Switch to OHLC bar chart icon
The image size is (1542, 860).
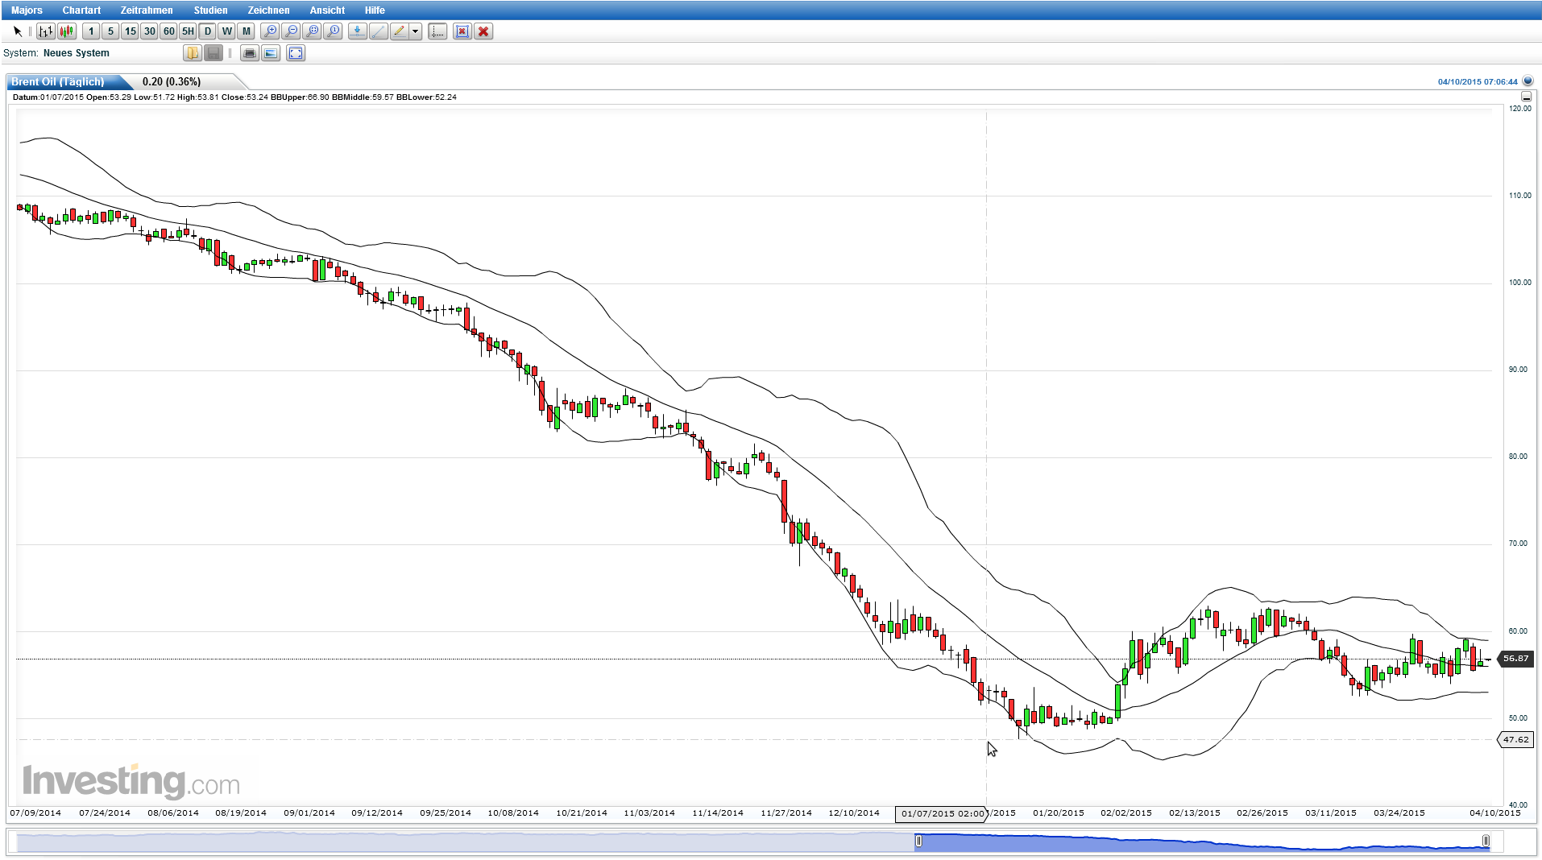[x=45, y=31]
